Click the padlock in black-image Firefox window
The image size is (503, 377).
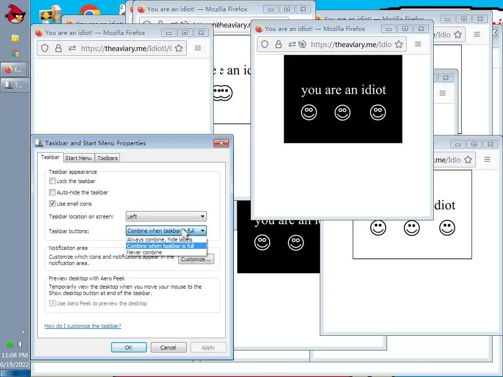coord(278,45)
